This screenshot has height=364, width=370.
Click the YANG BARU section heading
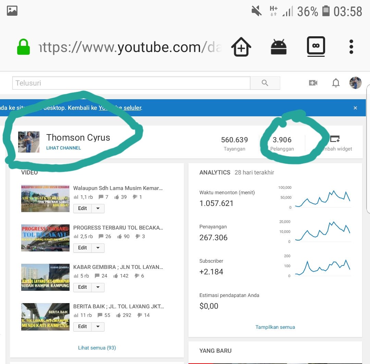point(215,351)
